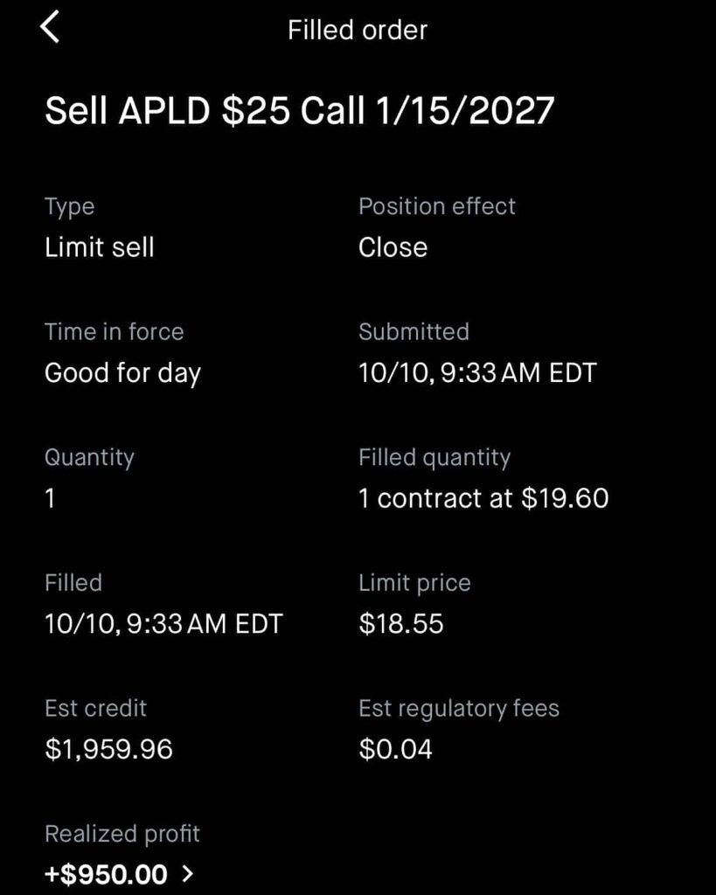Open the +$950.00 realized profit details
The width and height of the screenshot is (716, 895).
pos(107,873)
